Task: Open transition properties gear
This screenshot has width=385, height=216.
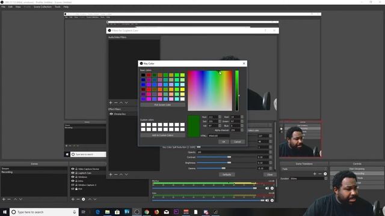Action: pyautogui.click(x=325, y=173)
